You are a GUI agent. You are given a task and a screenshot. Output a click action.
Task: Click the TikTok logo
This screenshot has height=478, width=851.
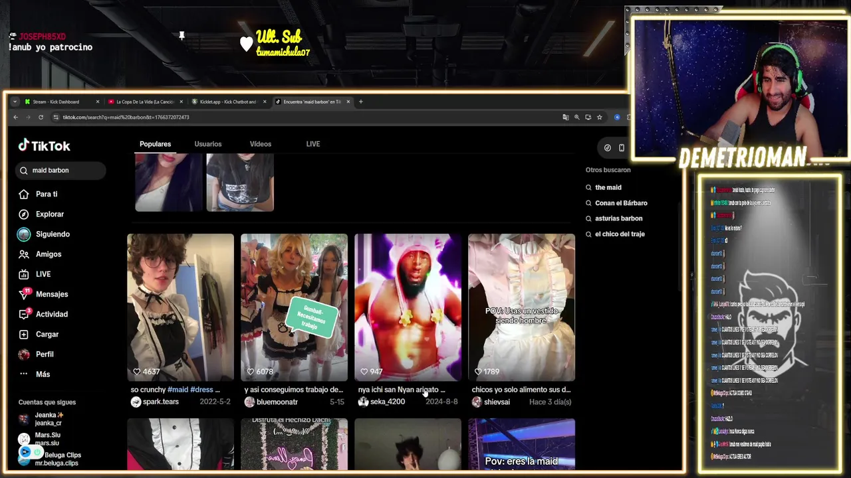point(44,145)
